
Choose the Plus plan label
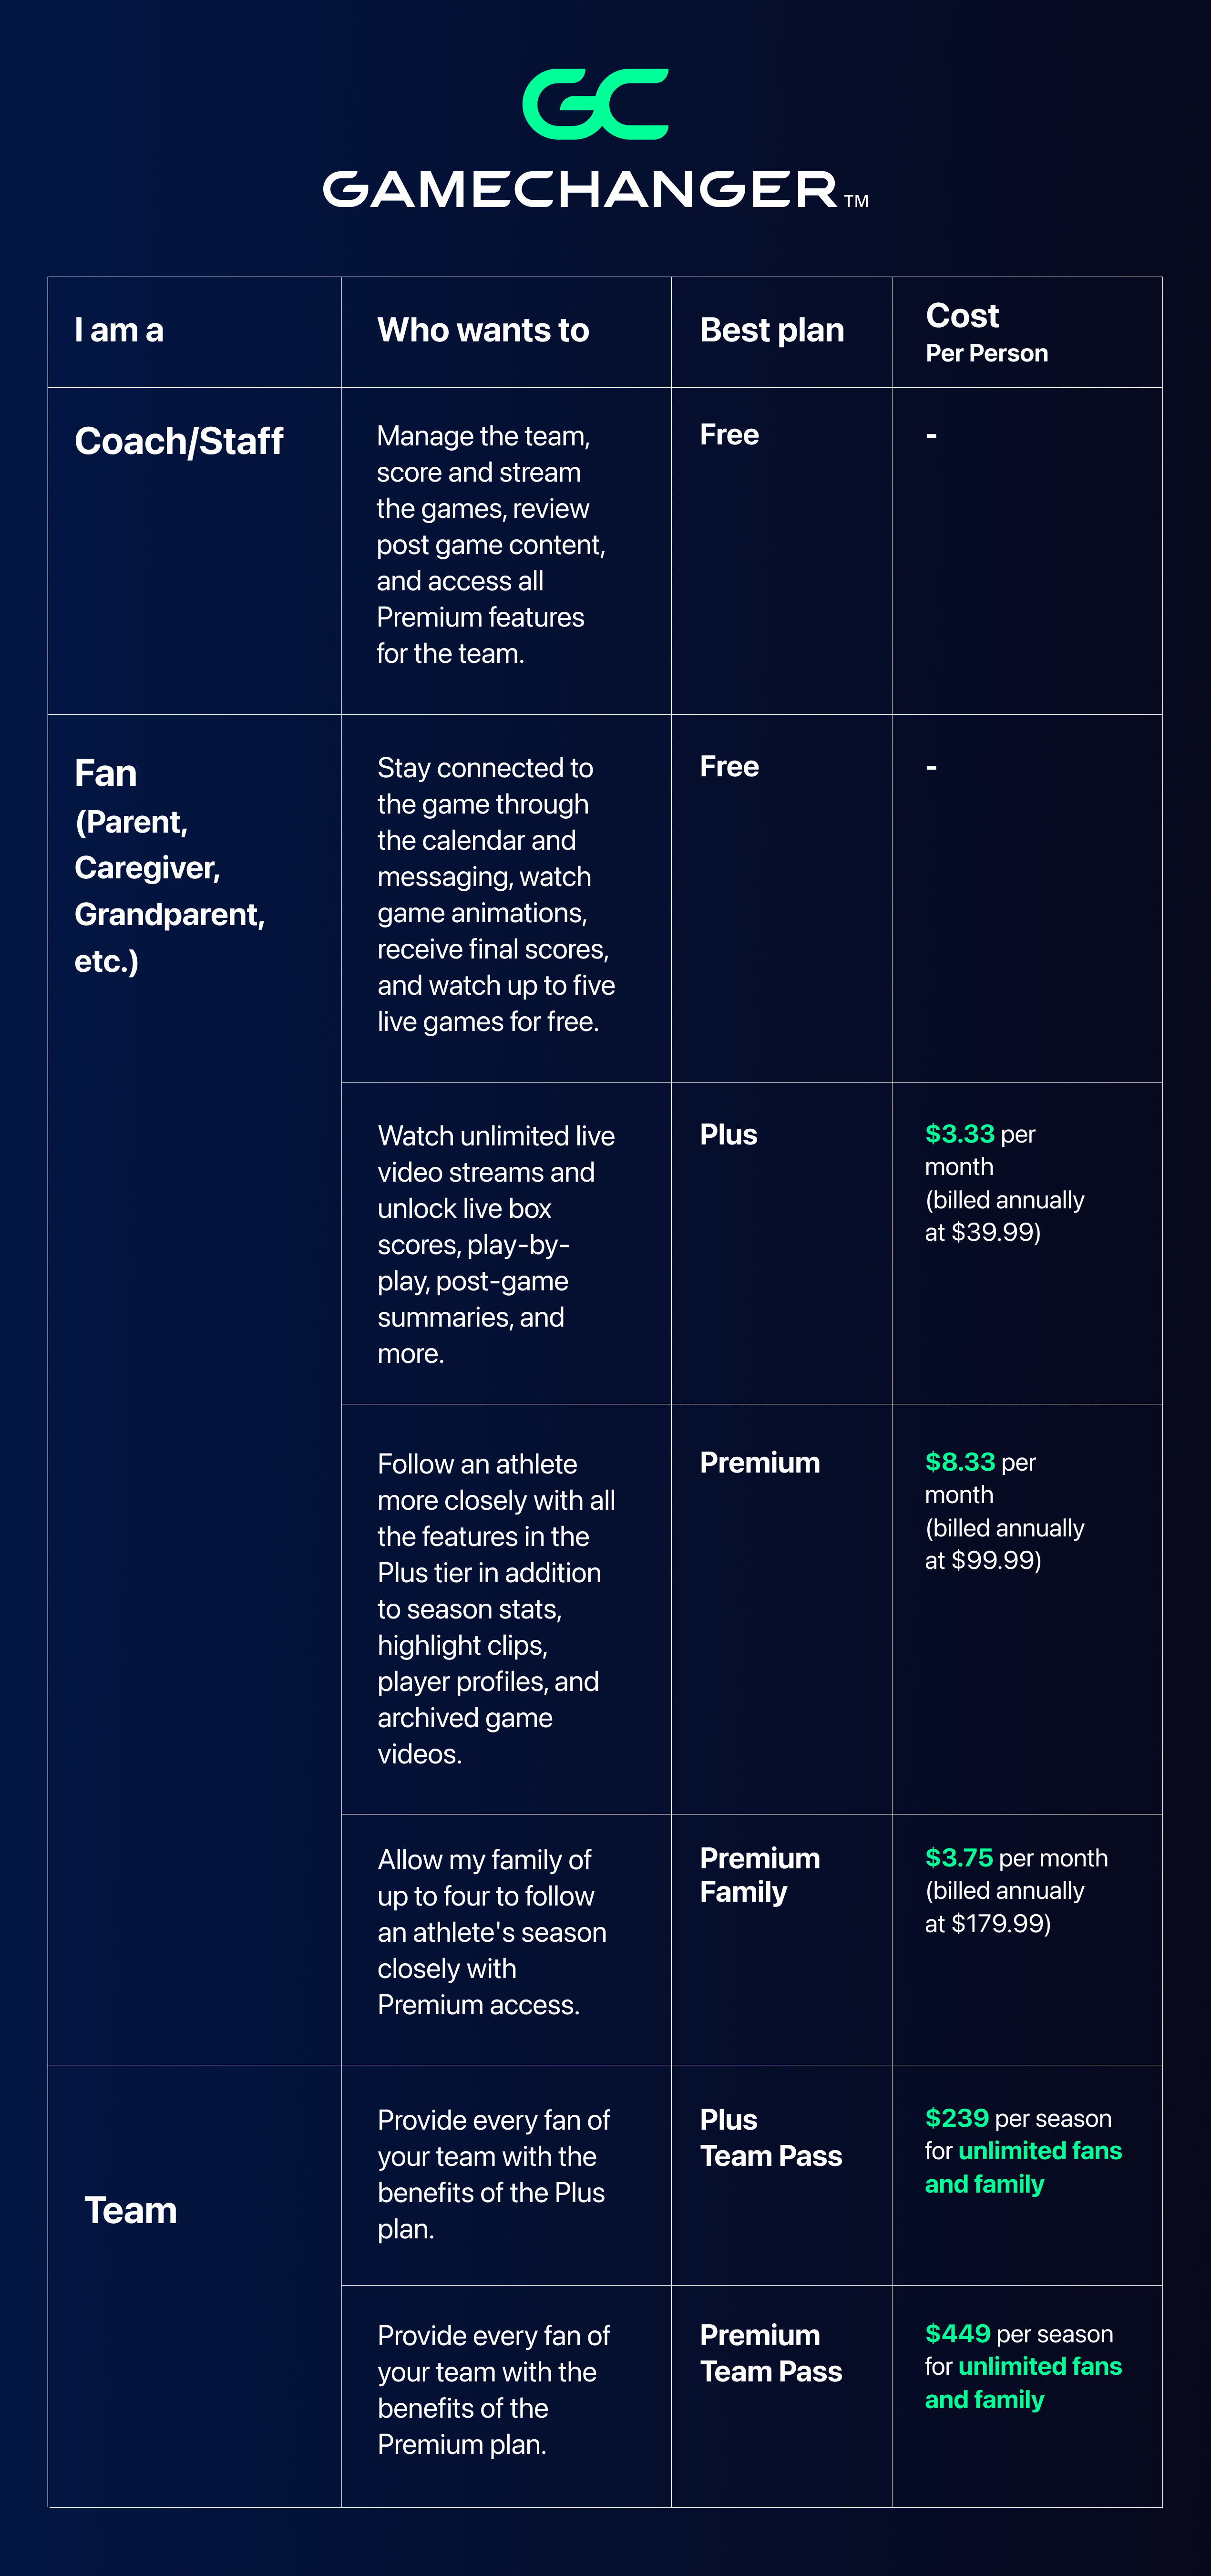[x=728, y=1135]
